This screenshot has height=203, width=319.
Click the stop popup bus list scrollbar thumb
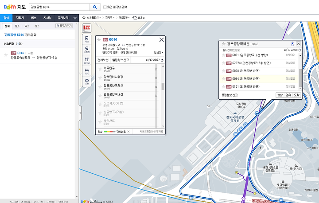[300, 78]
